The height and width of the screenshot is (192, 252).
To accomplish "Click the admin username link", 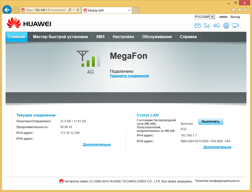I will (223, 17).
